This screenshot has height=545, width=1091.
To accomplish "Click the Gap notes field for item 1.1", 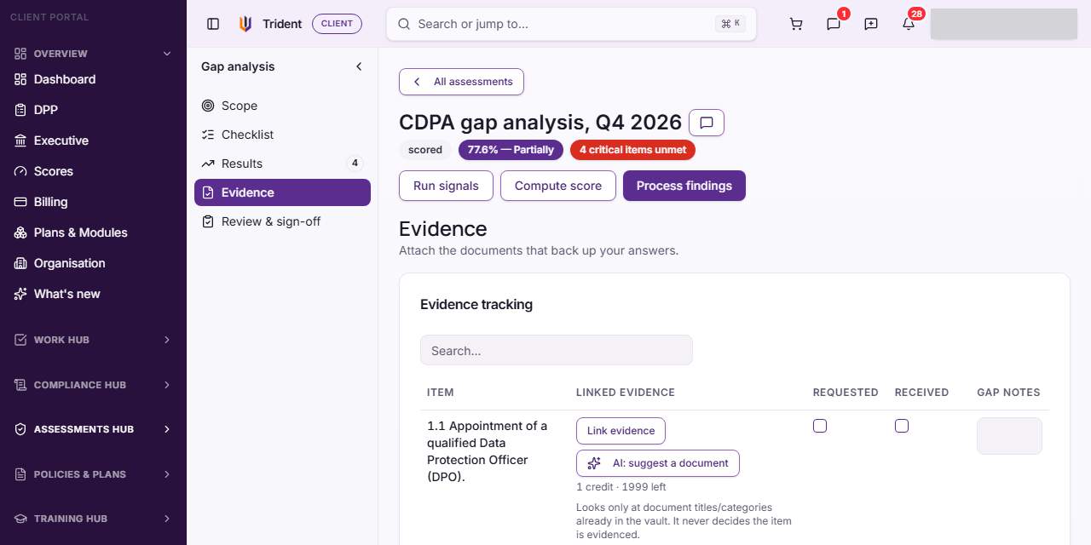I will click(1009, 436).
